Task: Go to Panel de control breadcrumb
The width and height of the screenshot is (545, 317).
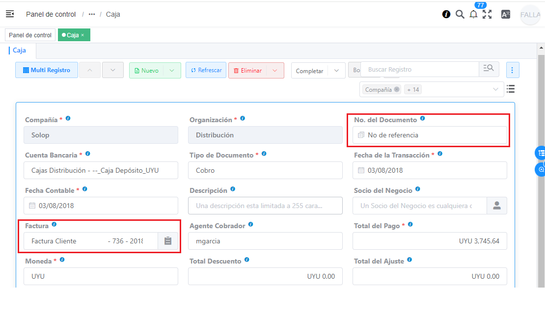Action: tap(51, 14)
